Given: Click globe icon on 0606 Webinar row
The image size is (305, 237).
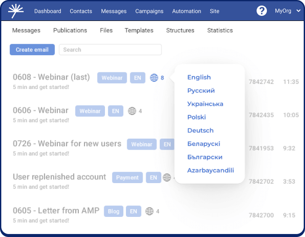Looking at the screenshot, I should (x=132, y=111).
